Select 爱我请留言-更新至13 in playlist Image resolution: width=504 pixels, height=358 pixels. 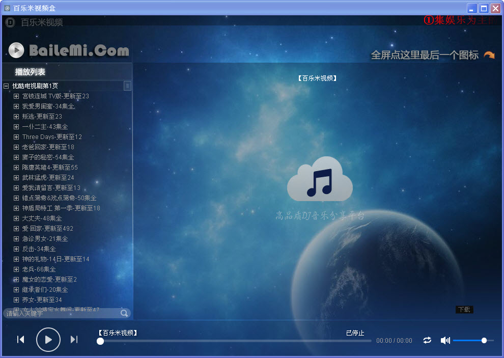[51, 188]
